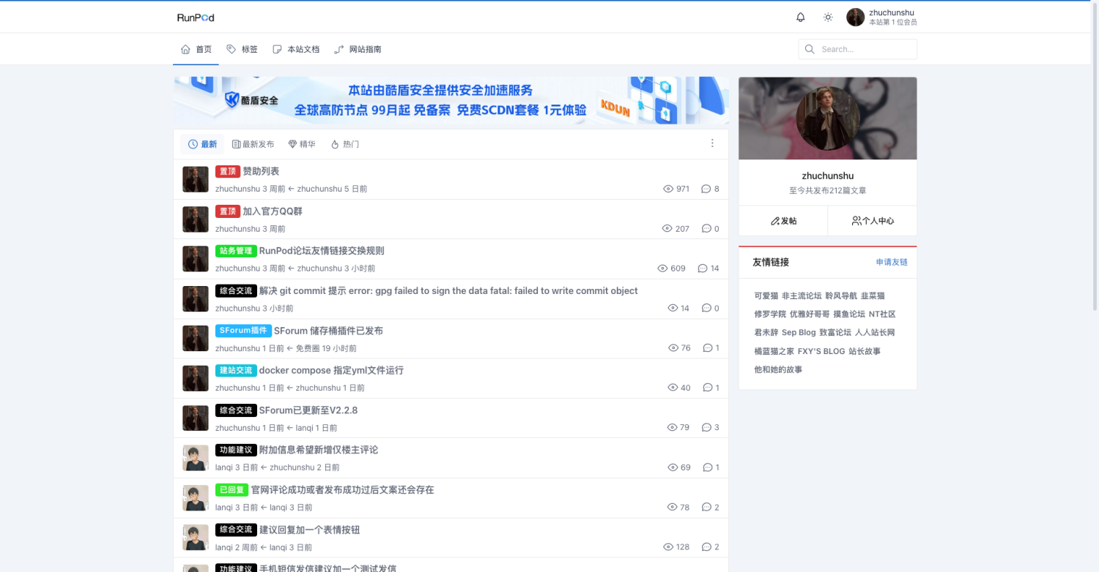Click the comment icon on 赞助列表 post
Screen dimensions: 1099x572
point(706,189)
